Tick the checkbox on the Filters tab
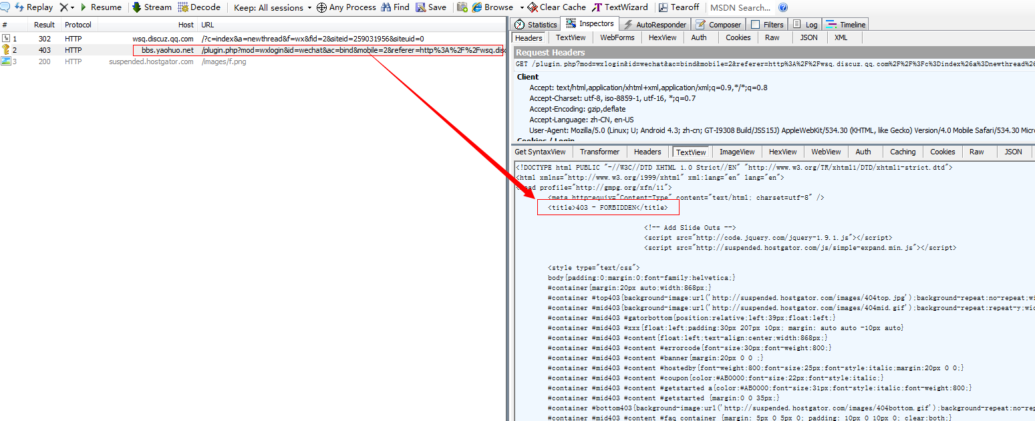The height and width of the screenshot is (421, 1035). click(x=756, y=25)
